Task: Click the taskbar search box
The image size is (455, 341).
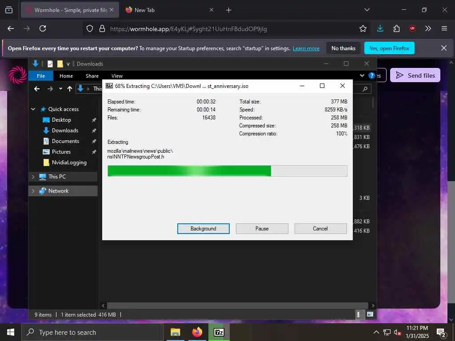Action: (92, 332)
